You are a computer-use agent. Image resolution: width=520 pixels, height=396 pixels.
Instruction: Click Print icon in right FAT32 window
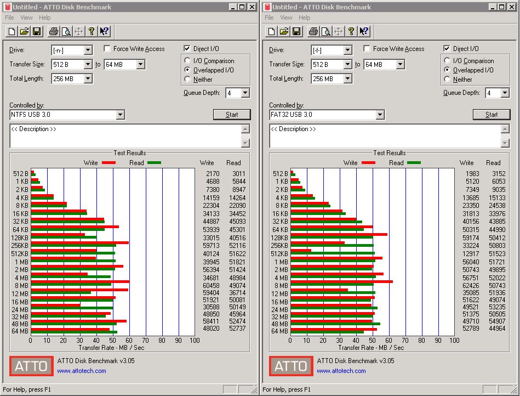click(x=313, y=31)
